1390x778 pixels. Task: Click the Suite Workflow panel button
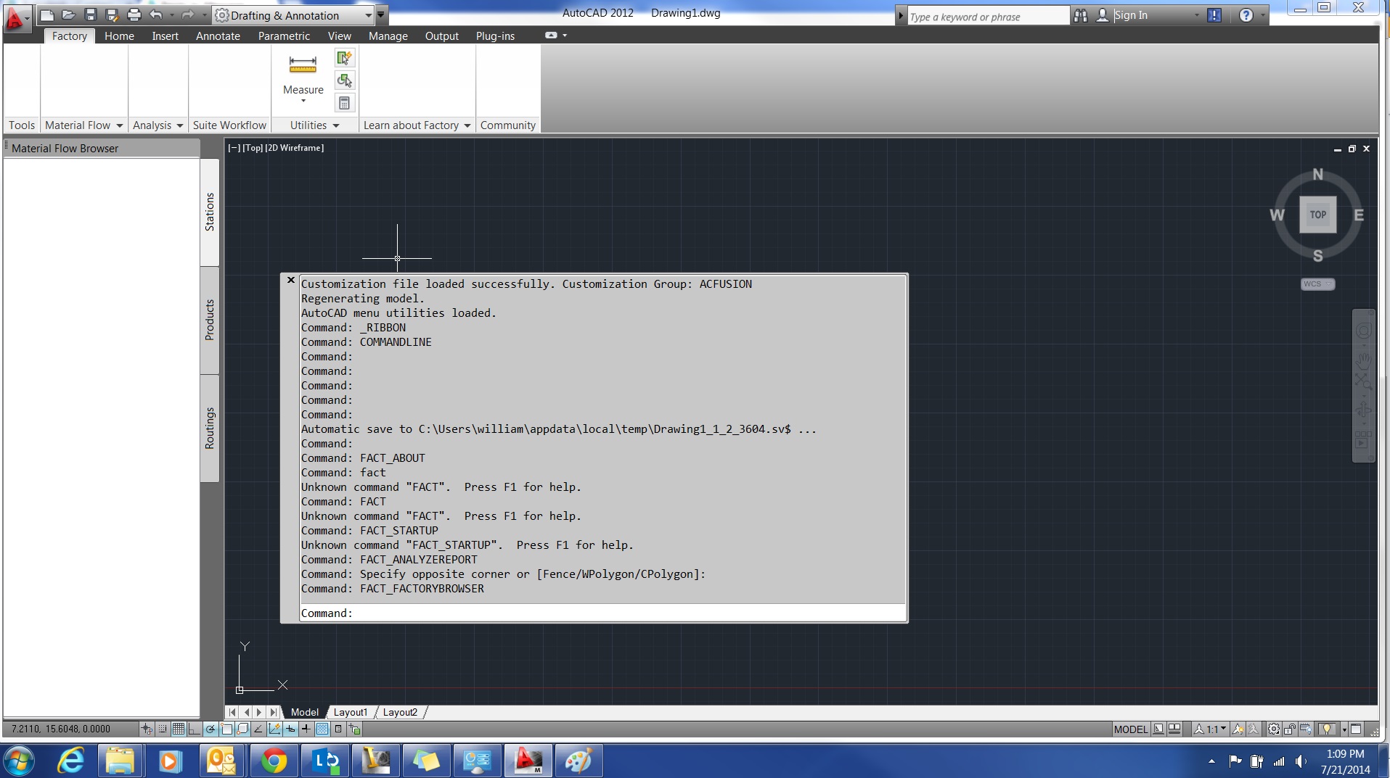[229, 125]
